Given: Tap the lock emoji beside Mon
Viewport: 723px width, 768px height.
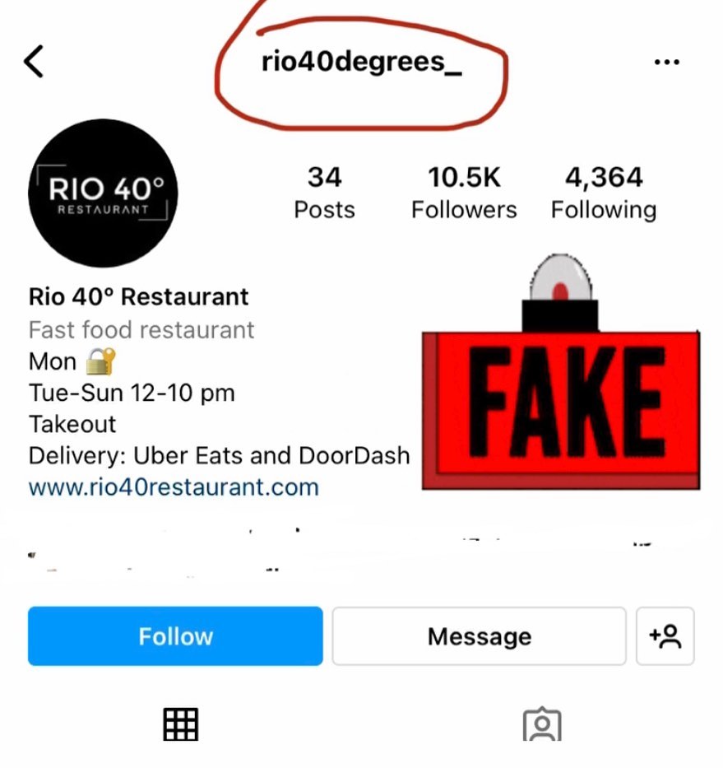Looking at the screenshot, I should pos(101,361).
